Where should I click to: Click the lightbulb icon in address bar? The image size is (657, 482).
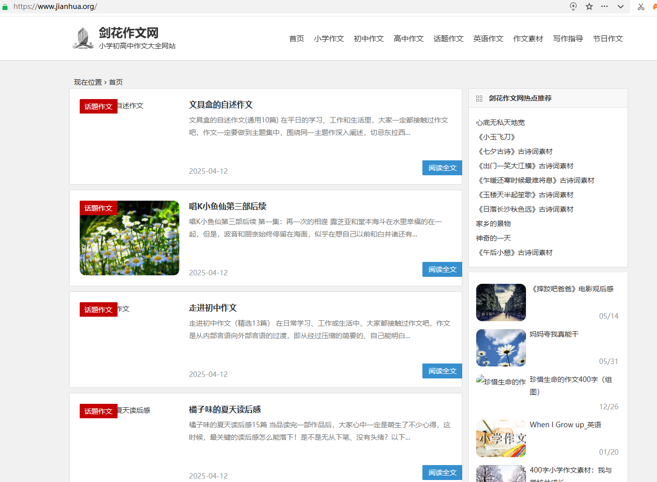pyautogui.click(x=573, y=6)
